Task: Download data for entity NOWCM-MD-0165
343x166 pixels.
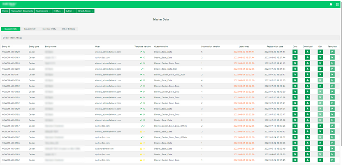Action: pos(307,149)
